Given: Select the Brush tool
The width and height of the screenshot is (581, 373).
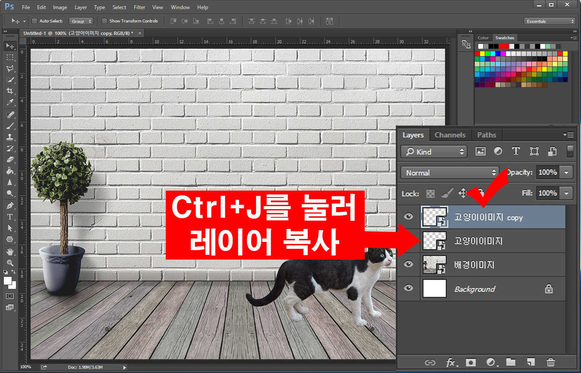Looking at the screenshot, I should point(9,126).
